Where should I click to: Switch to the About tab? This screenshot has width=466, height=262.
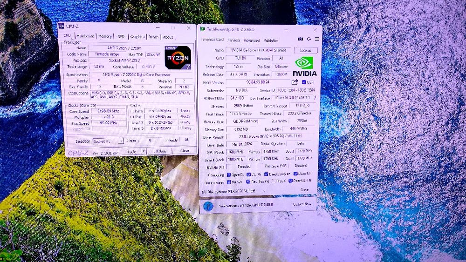(x=168, y=37)
